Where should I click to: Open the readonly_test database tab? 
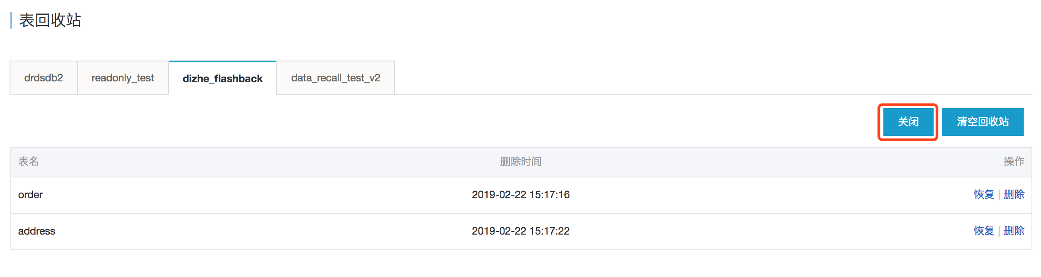123,78
